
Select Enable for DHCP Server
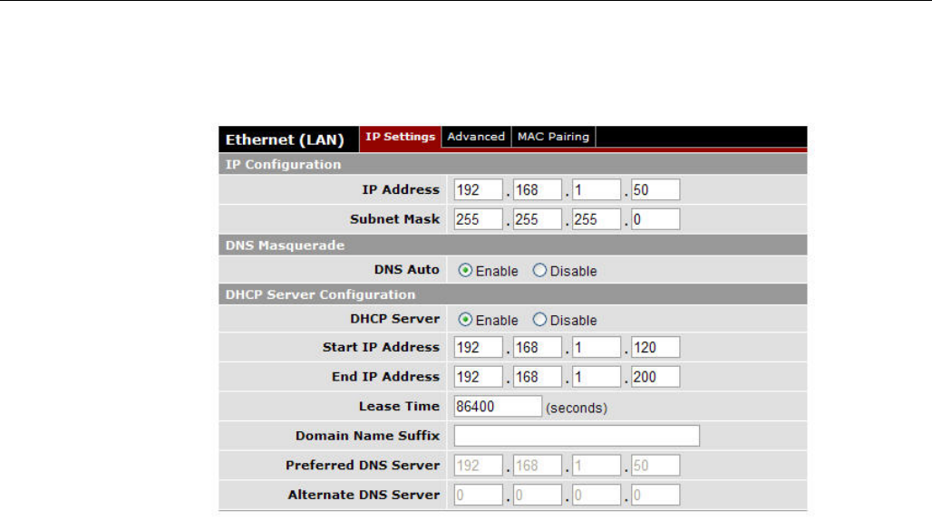pos(465,320)
